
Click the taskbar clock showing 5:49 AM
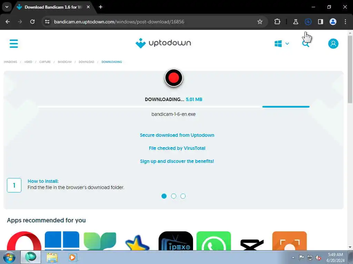(335, 257)
